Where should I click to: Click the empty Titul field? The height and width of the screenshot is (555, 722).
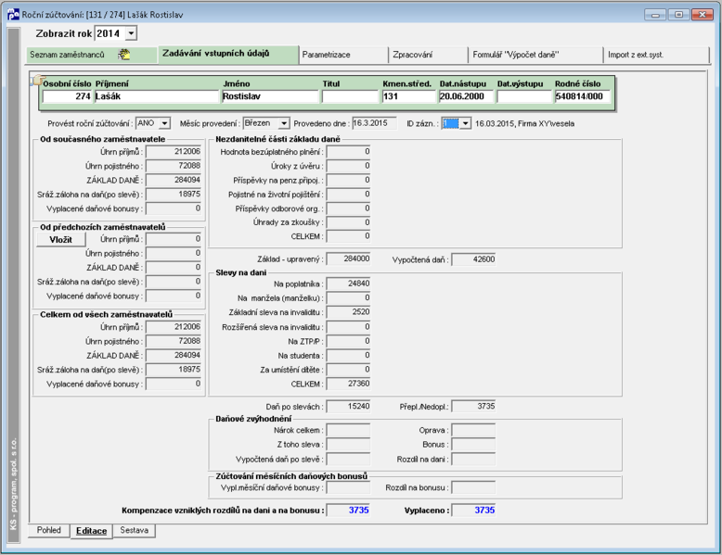coord(350,96)
